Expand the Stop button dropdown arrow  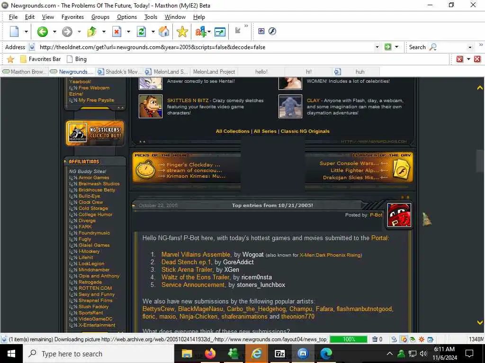point(128,32)
